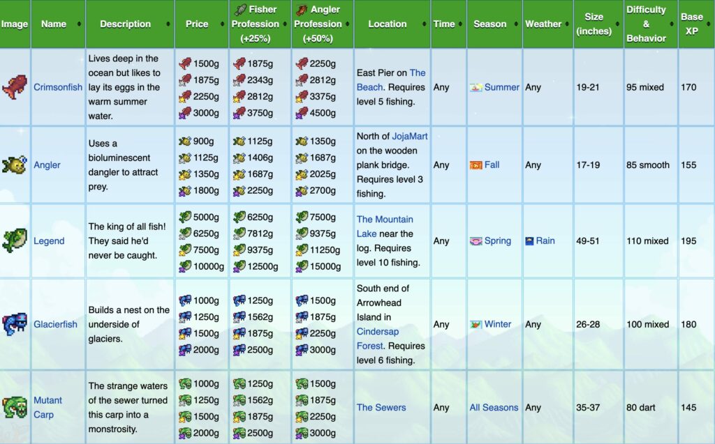Open the All Seasons link
The image size is (715, 444).
click(x=494, y=407)
